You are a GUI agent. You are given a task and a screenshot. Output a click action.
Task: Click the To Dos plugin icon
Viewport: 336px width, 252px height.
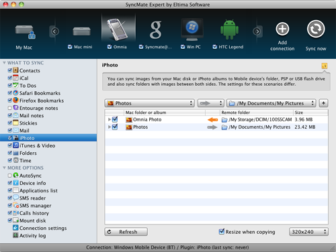pos(15,85)
